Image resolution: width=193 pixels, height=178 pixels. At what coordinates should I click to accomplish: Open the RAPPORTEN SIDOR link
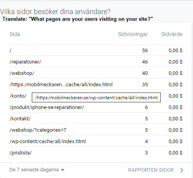[151, 170]
